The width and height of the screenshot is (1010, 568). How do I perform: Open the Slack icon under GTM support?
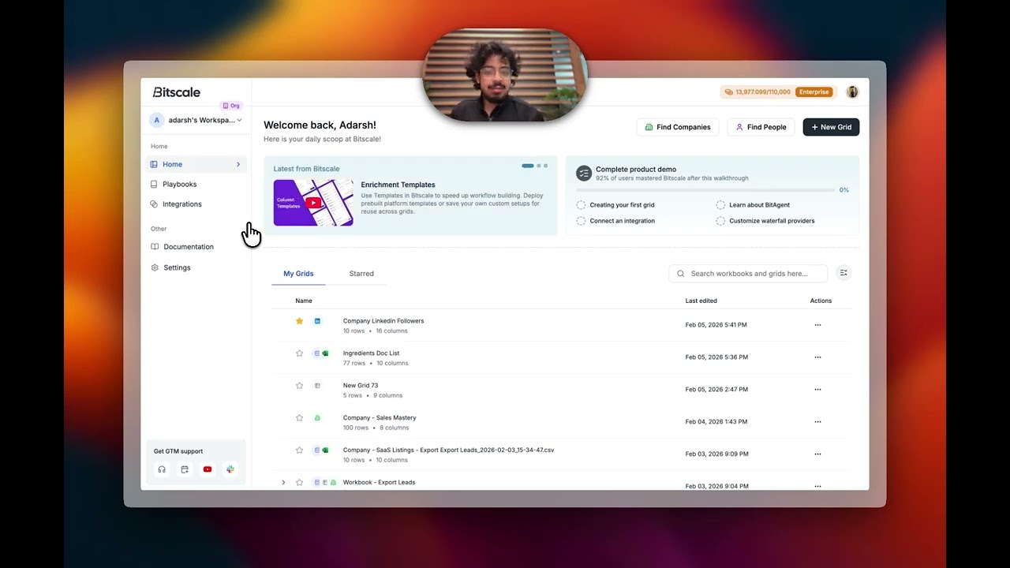[230, 469]
